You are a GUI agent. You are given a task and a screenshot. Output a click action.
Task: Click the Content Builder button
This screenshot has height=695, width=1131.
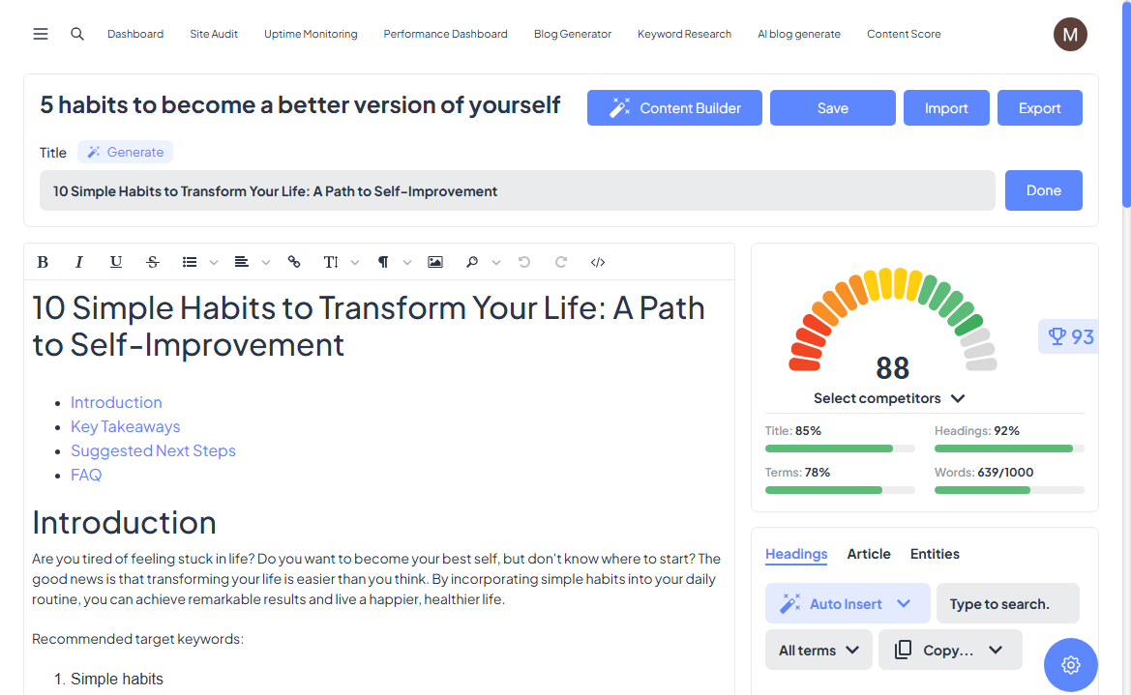pyautogui.click(x=674, y=108)
